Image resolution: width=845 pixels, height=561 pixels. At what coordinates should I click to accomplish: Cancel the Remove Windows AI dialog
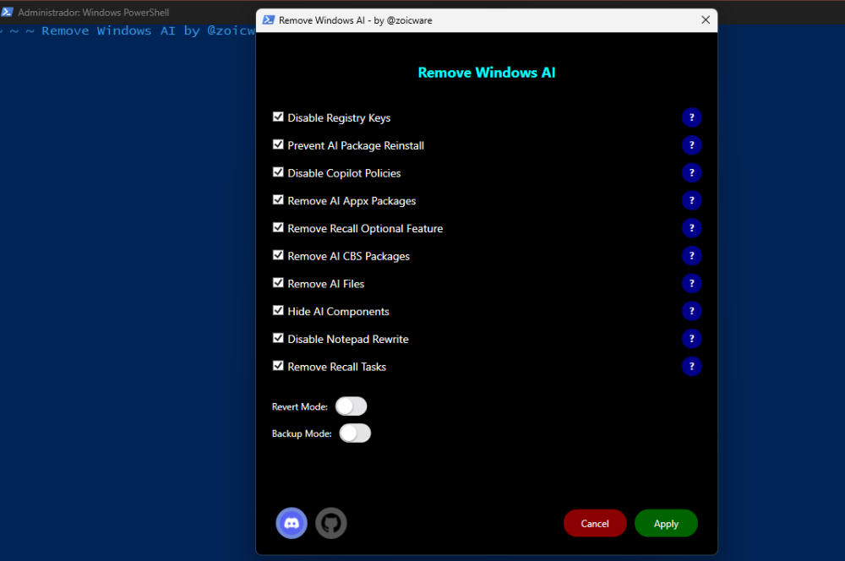pyautogui.click(x=595, y=523)
